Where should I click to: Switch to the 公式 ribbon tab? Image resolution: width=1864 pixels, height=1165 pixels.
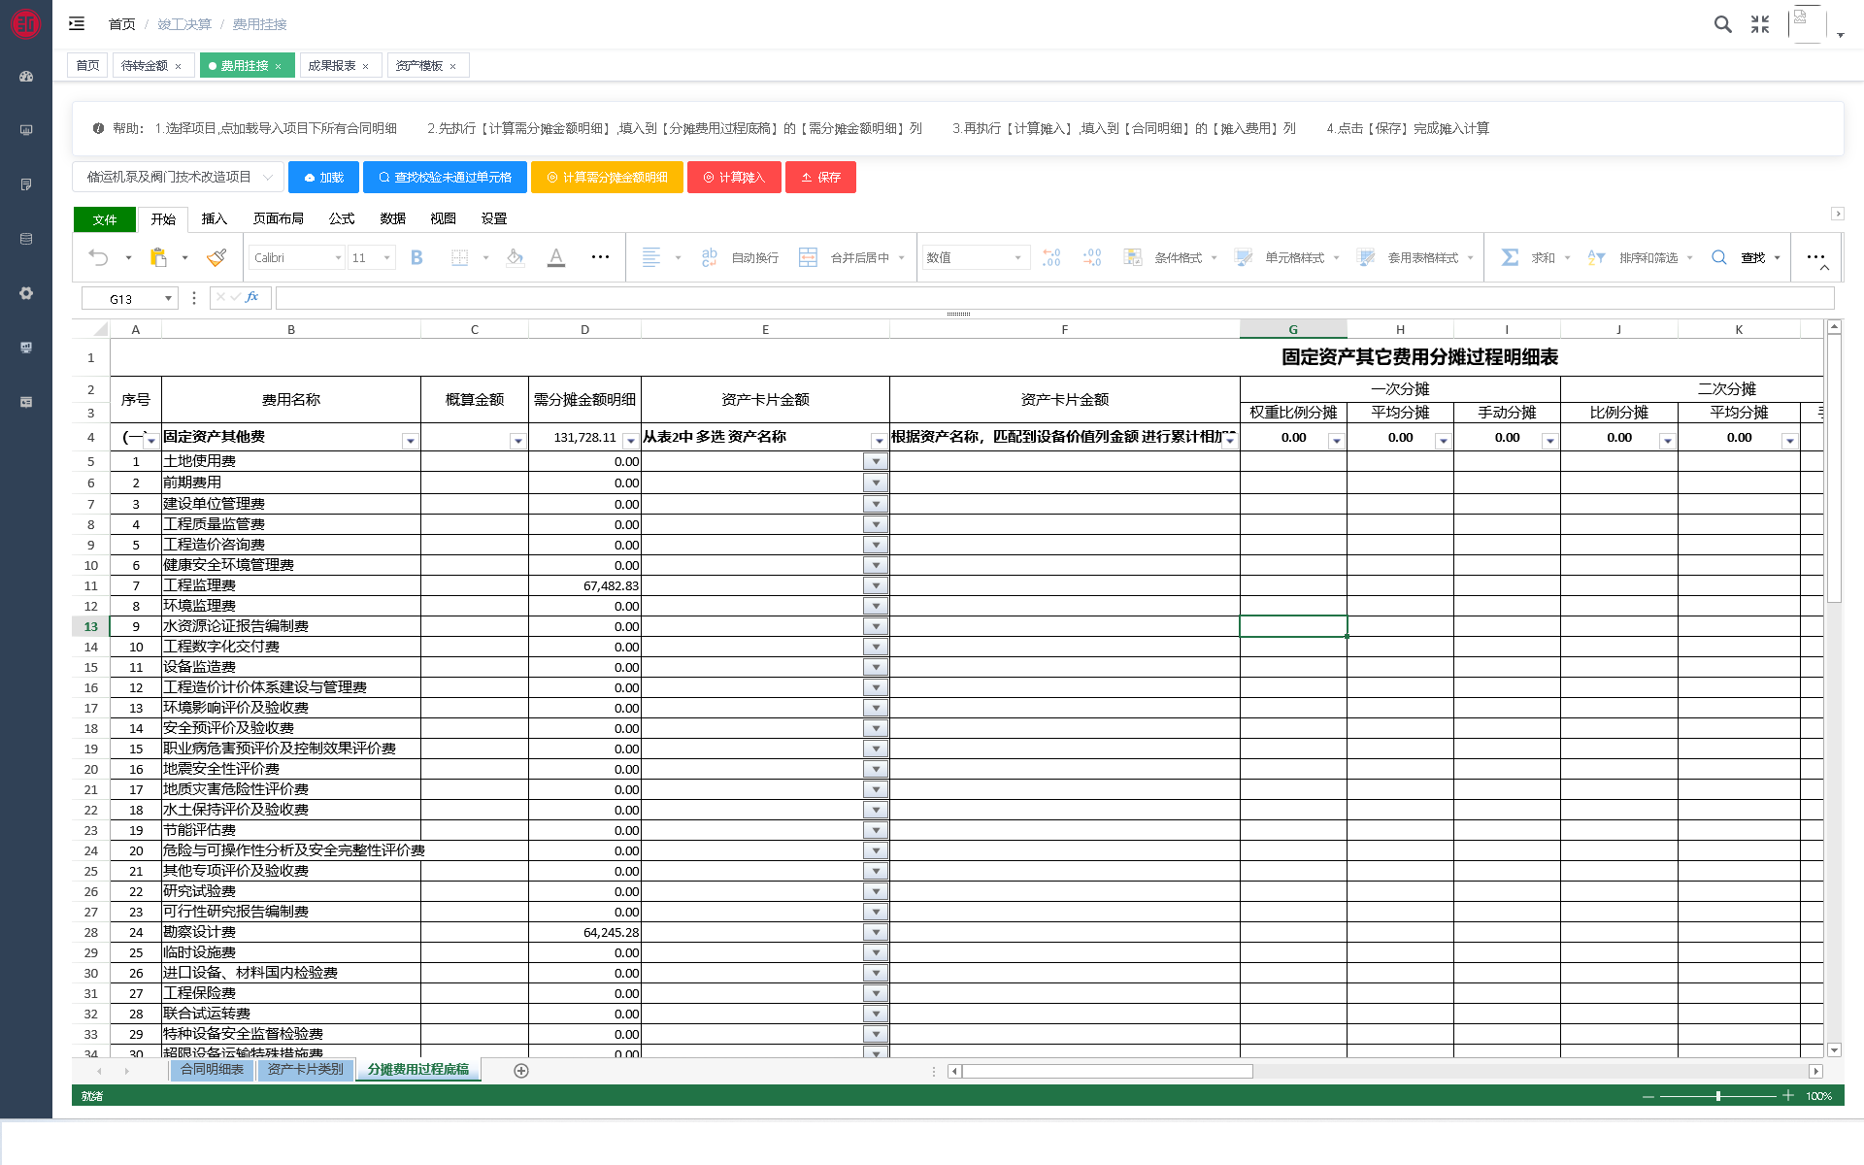point(342,218)
